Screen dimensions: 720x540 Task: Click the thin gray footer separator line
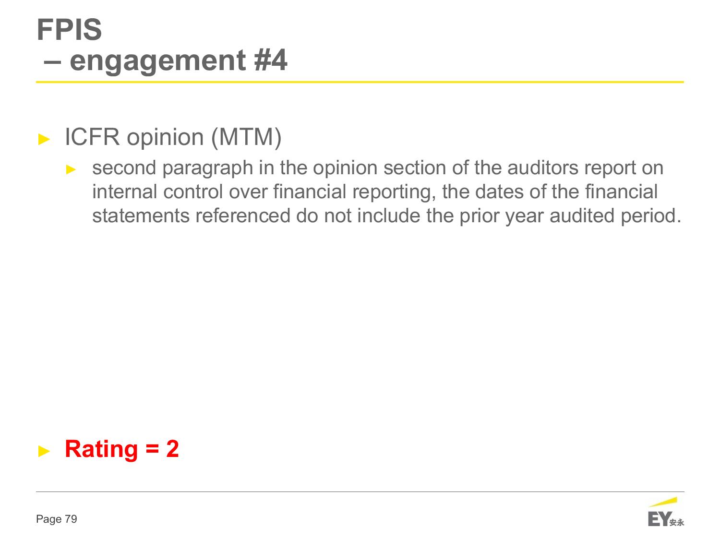(360, 492)
